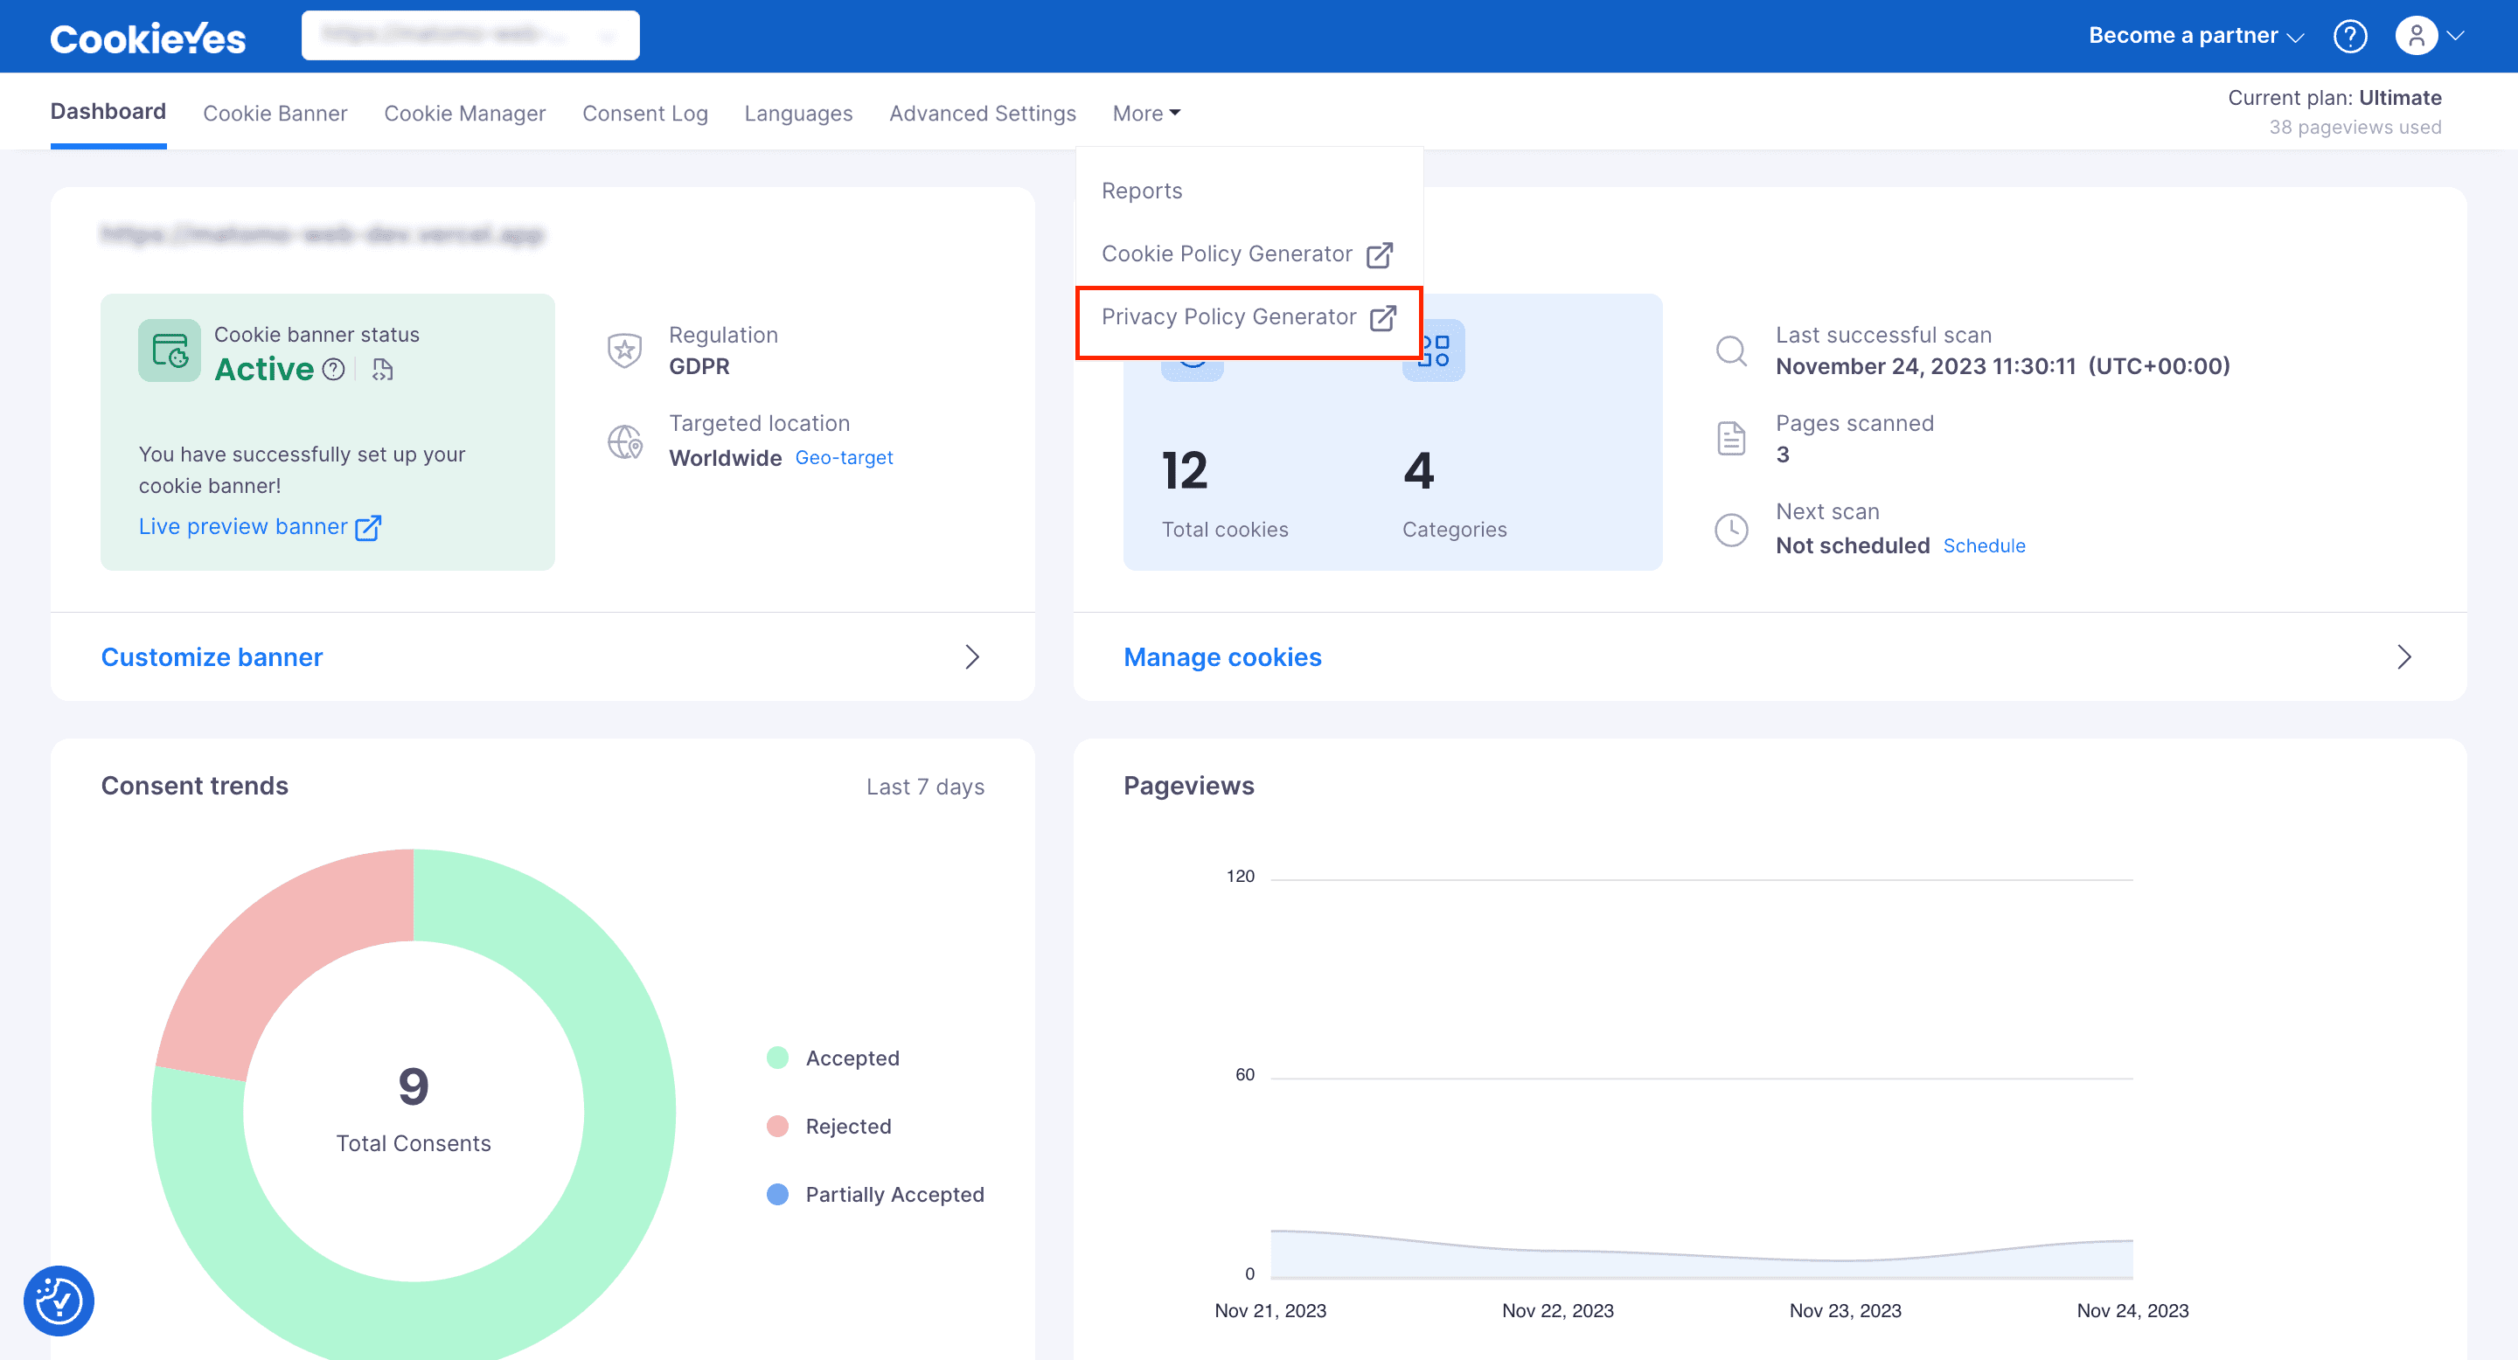Screen dimensions: 2518x1360
Task: Open the Live preview banner link
Action: point(260,527)
